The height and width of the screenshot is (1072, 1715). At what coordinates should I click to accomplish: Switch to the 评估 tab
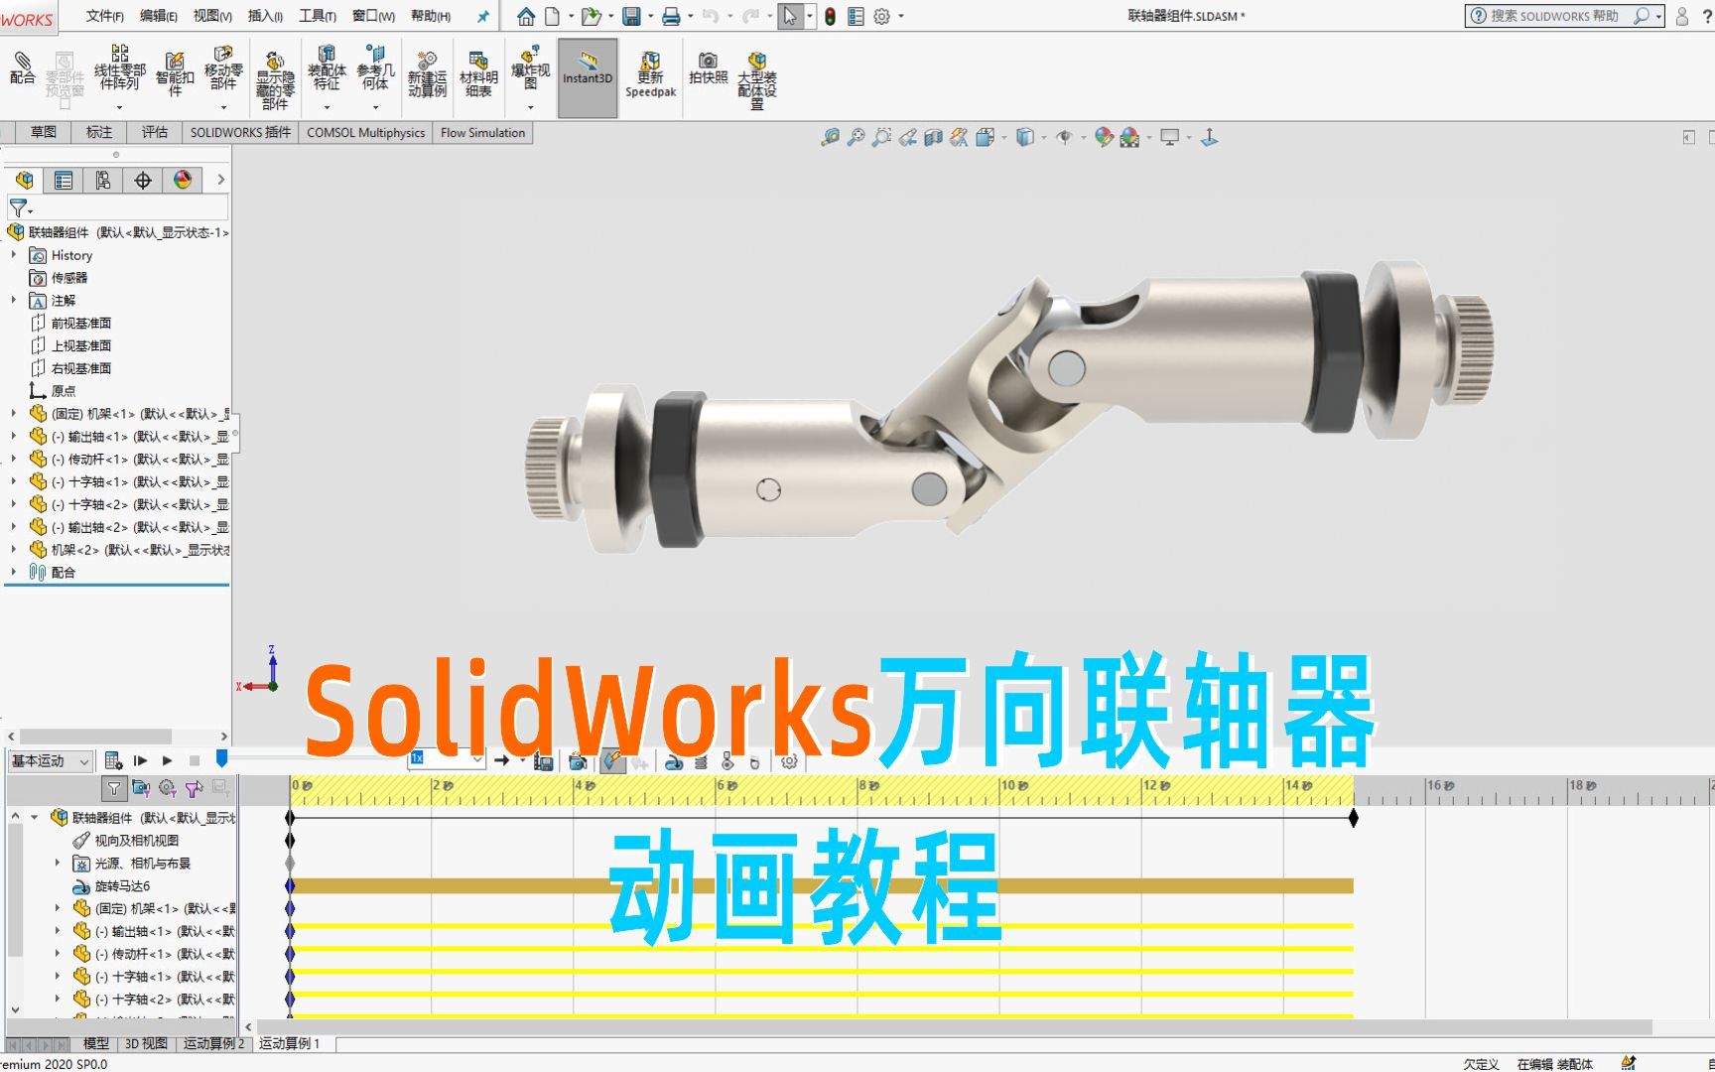click(155, 132)
